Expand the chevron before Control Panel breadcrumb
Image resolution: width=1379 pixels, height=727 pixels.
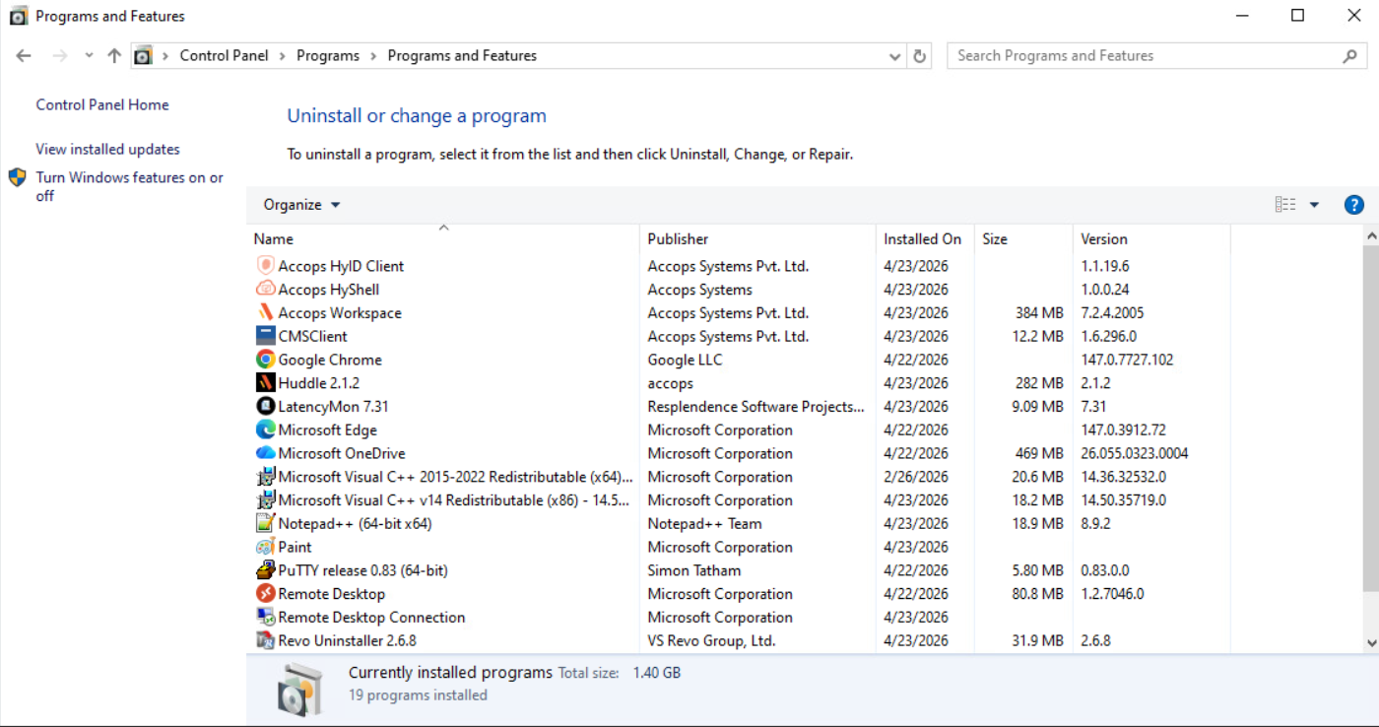(165, 56)
